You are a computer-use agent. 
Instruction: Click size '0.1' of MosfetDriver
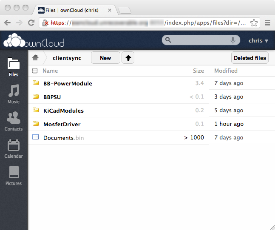[200, 124]
